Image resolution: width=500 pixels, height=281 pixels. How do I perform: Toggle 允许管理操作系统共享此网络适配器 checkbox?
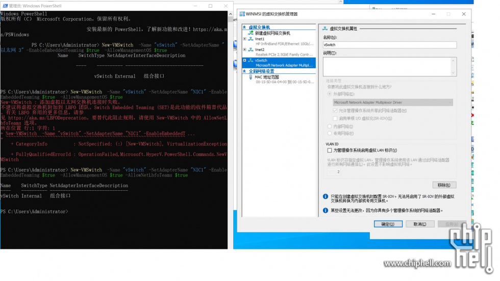335,111
